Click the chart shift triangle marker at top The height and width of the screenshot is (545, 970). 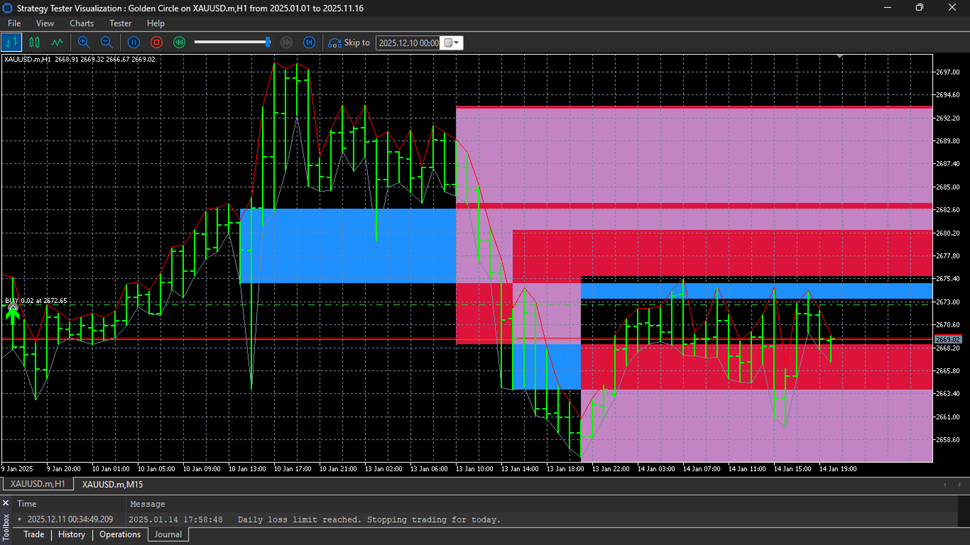[839, 55]
